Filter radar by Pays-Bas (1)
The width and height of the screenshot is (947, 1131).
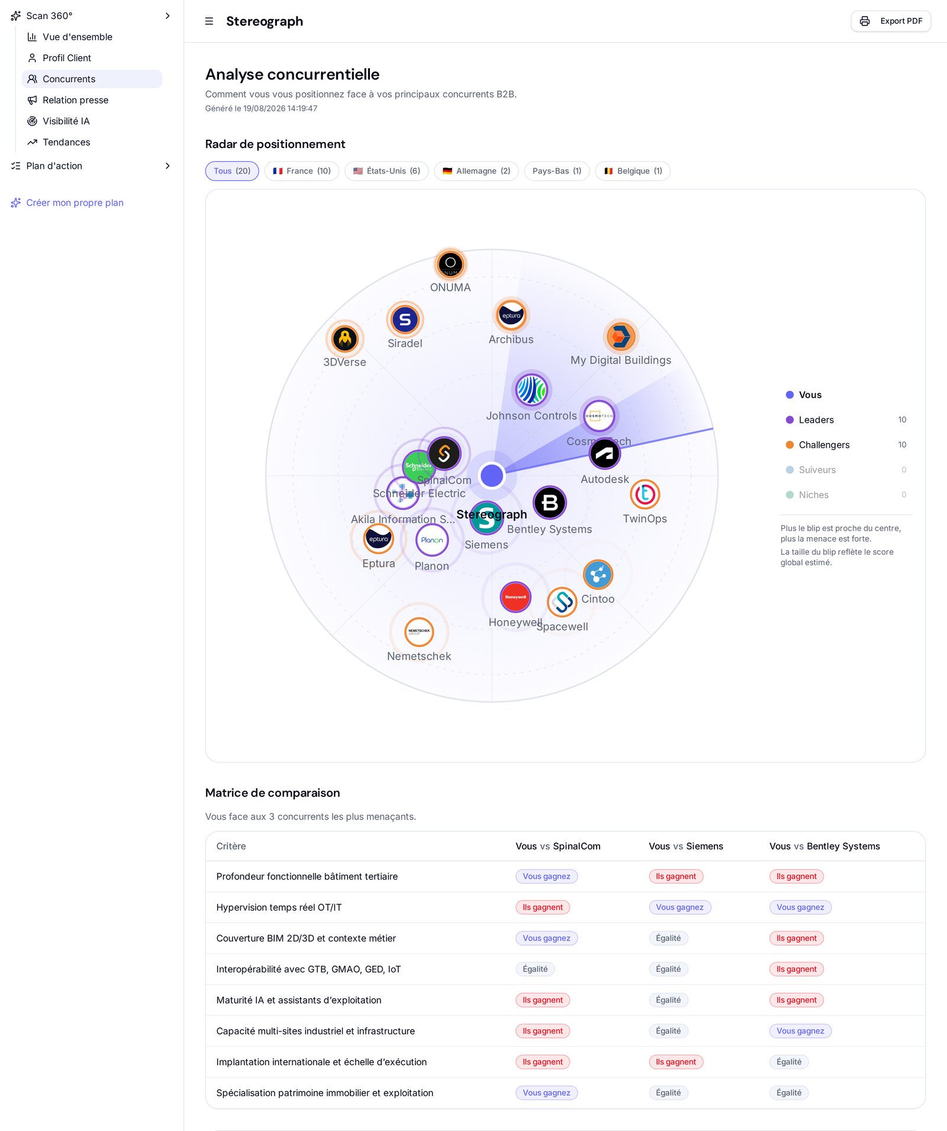tap(557, 171)
